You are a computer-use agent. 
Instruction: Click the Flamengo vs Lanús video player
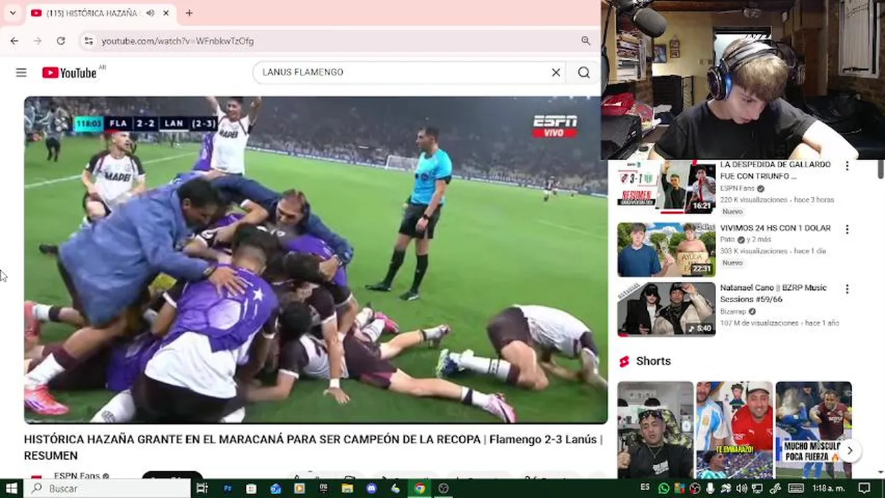point(316,259)
